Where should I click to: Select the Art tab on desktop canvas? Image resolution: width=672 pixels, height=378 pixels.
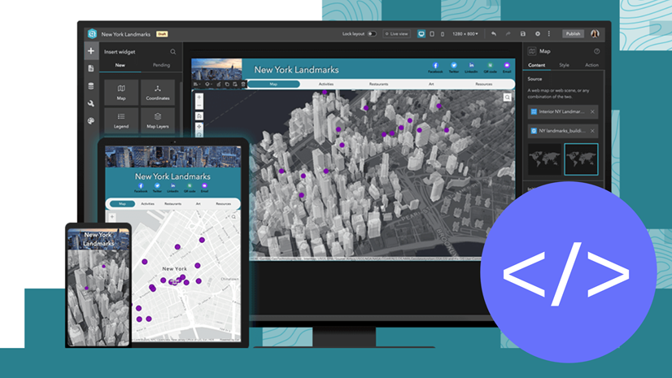click(431, 85)
